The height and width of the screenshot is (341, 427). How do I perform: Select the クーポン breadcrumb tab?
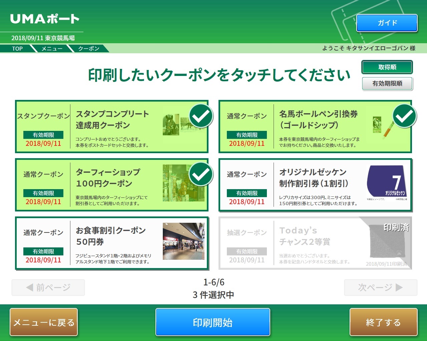coord(88,49)
